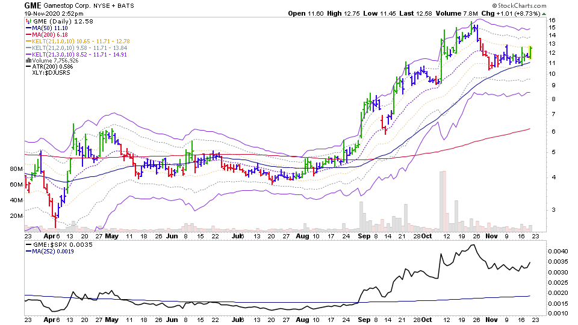Viewport: 578px width, 325px height.
Task: Click 'Nov' on the lower panel date axis
Action: (491, 320)
